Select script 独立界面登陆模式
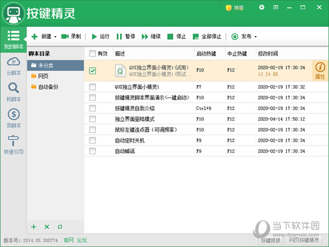This screenshot has width=329, height=247. 206,119
